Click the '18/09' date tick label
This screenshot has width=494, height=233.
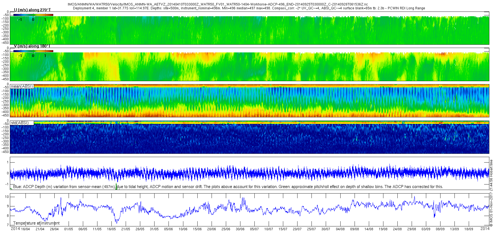(469, 229)
